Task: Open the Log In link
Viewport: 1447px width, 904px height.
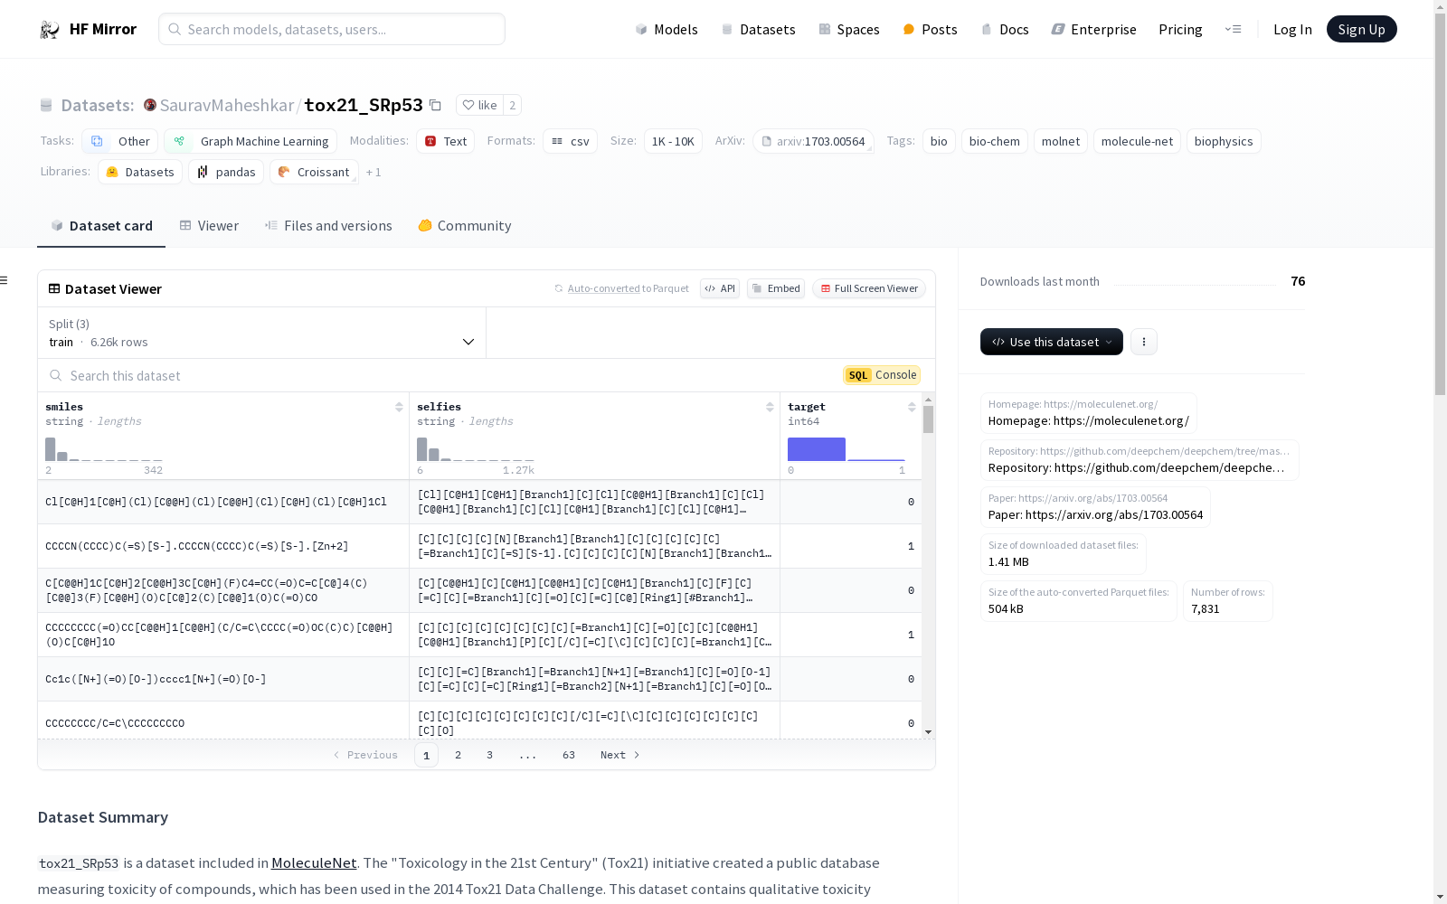Action: pyautogui.click(x=1292, y=29)
